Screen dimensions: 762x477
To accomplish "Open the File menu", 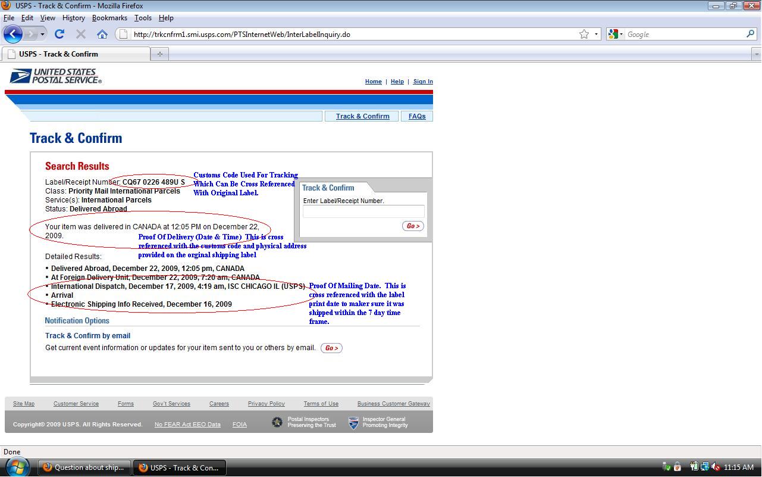I will (9, 18).
